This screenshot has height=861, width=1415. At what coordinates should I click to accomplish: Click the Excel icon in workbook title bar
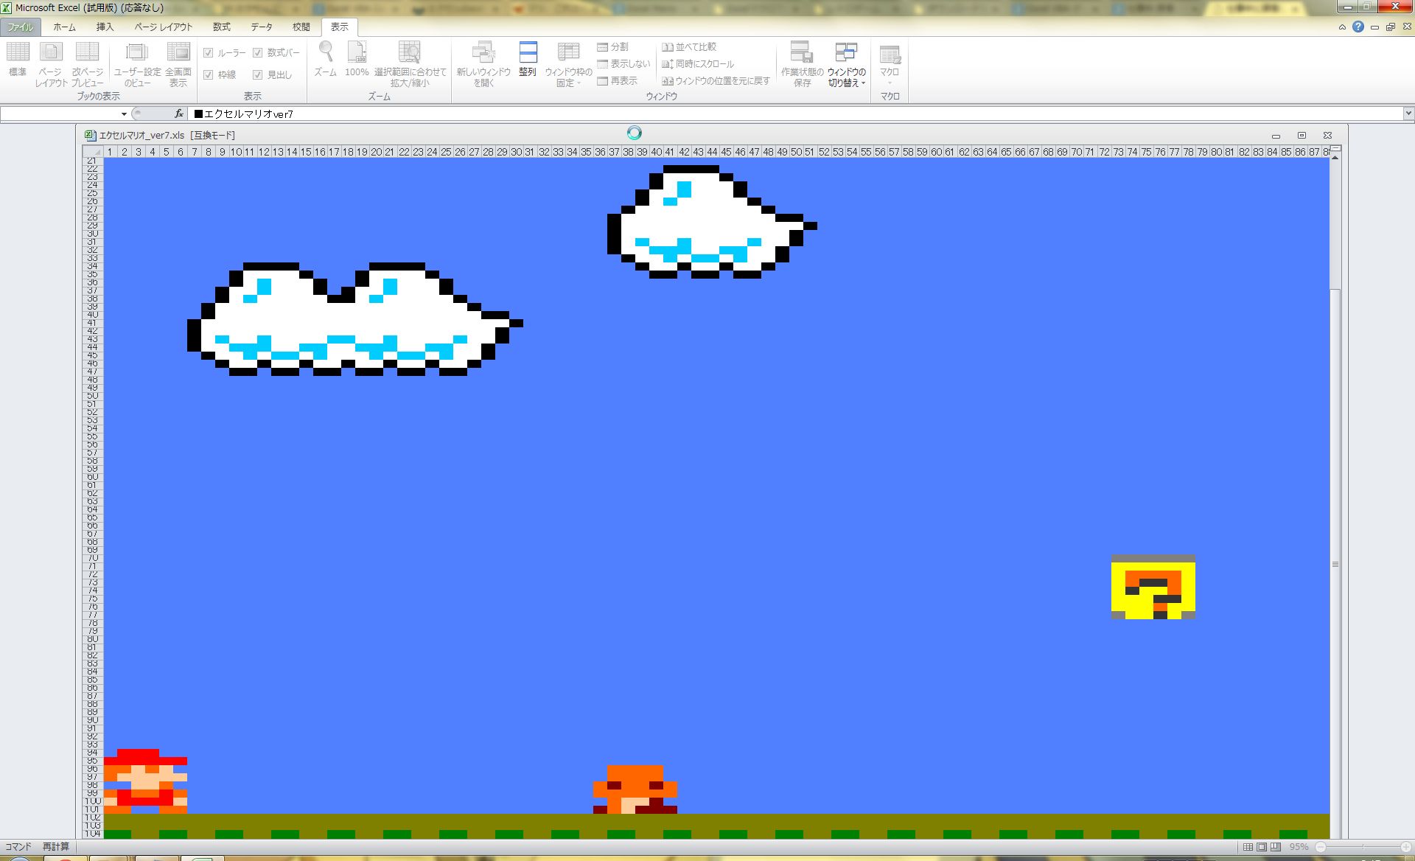[90, 135]
